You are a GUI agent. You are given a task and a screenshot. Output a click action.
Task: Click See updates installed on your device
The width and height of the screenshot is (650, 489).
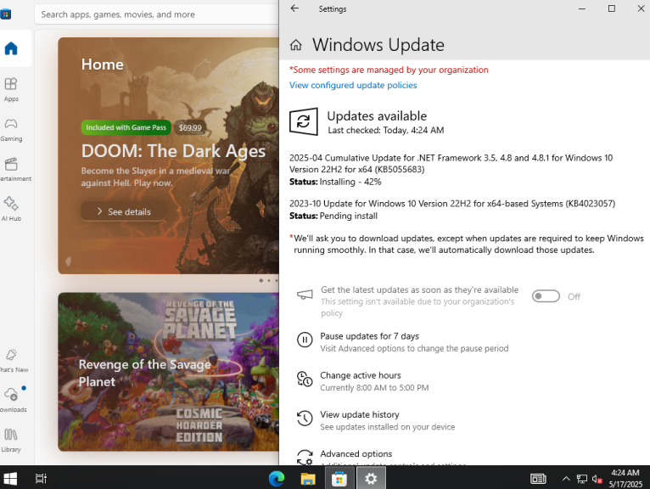tap(387, 427)
